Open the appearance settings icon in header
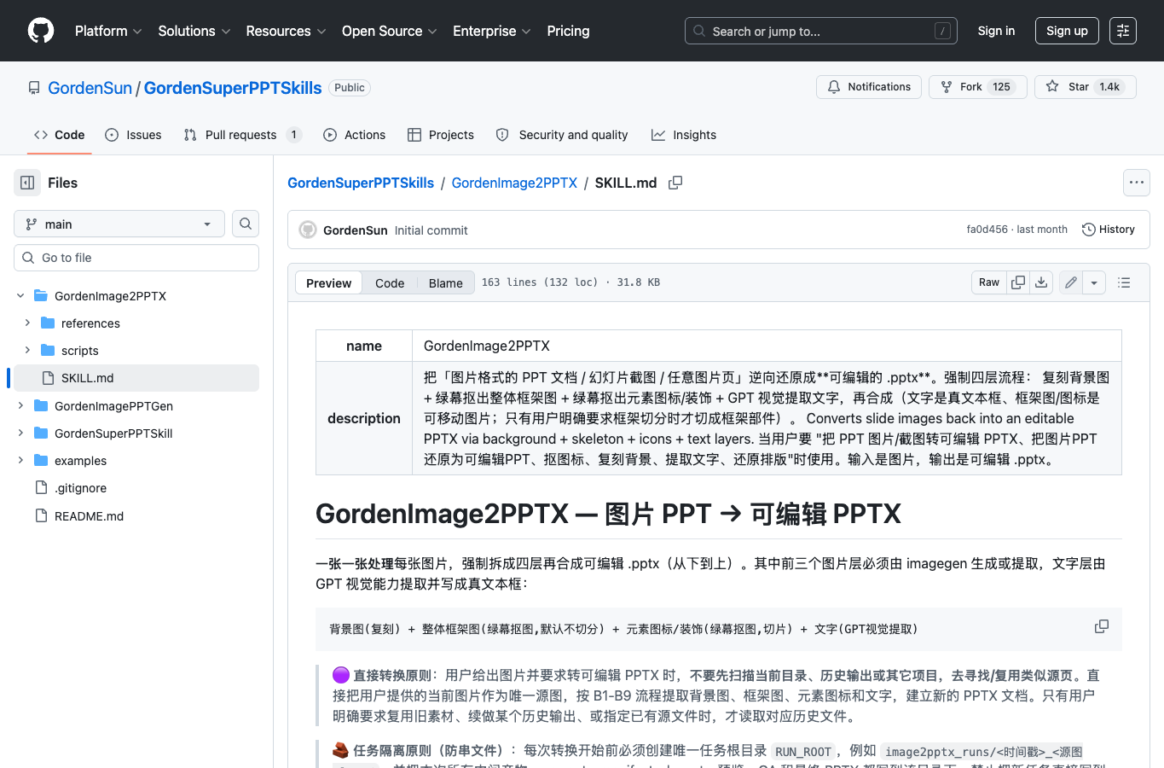This screenshot has height=768, width=1164. [1123, 31]
